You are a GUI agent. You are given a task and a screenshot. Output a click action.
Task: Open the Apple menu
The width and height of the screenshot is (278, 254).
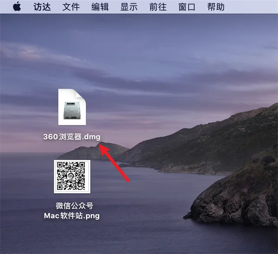pyautogui.click(x=17, y=6)
